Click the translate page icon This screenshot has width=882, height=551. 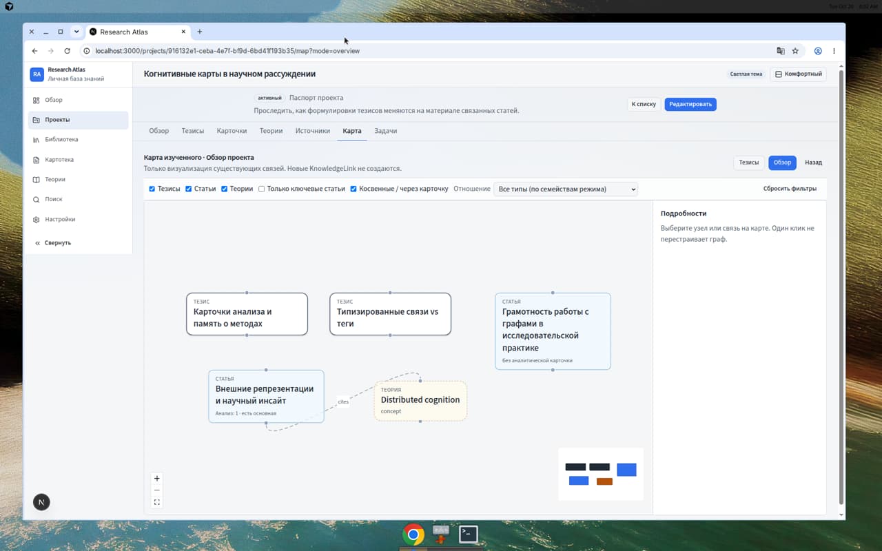(781, 51)
